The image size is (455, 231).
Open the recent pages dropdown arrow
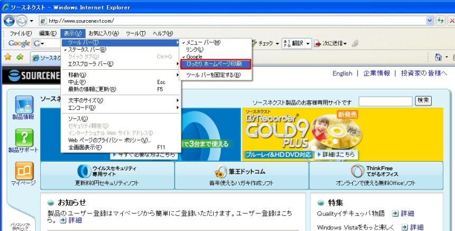click(x=31, y=21)
